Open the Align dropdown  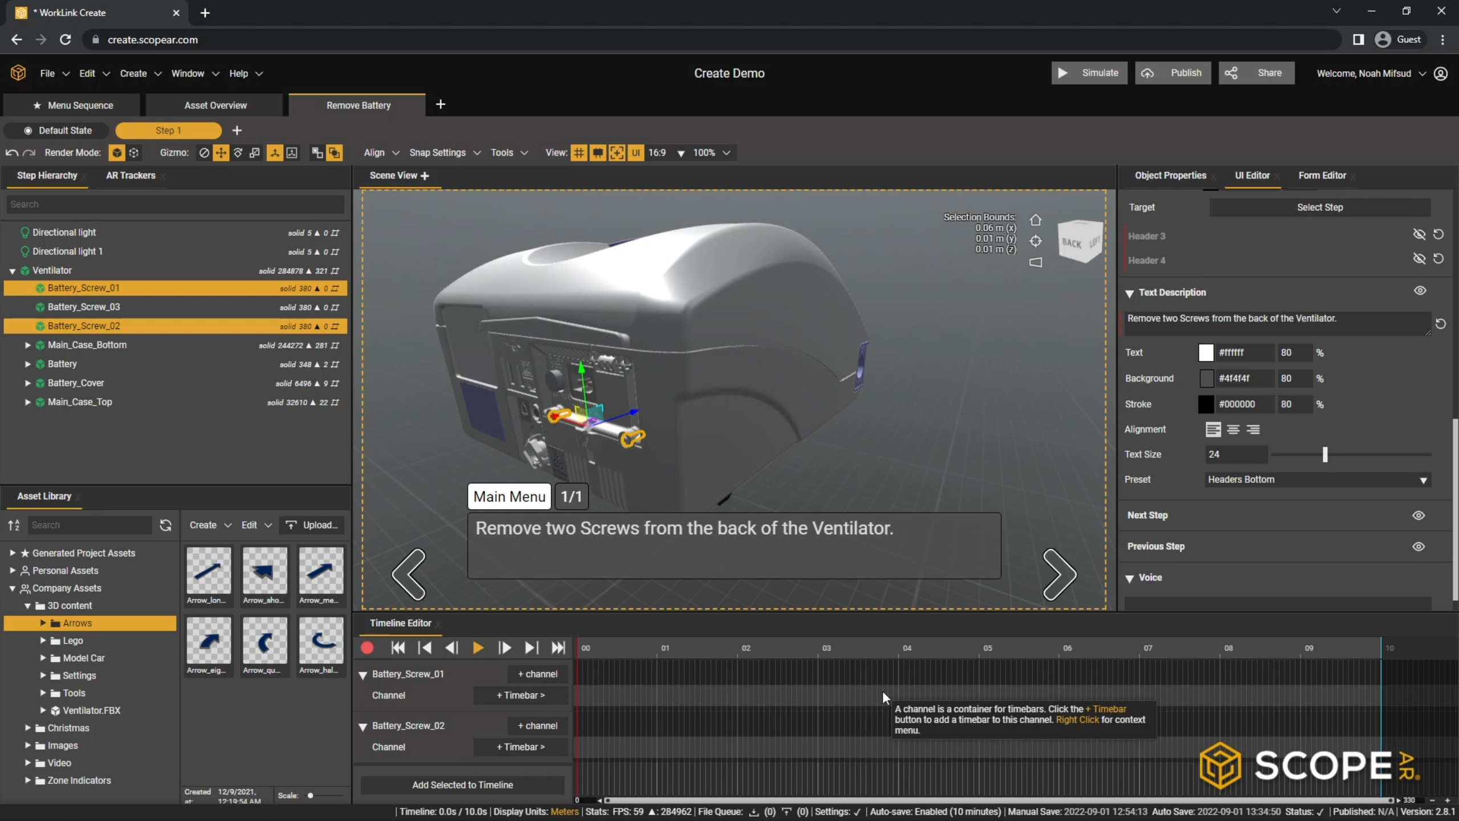click(381, 153)
